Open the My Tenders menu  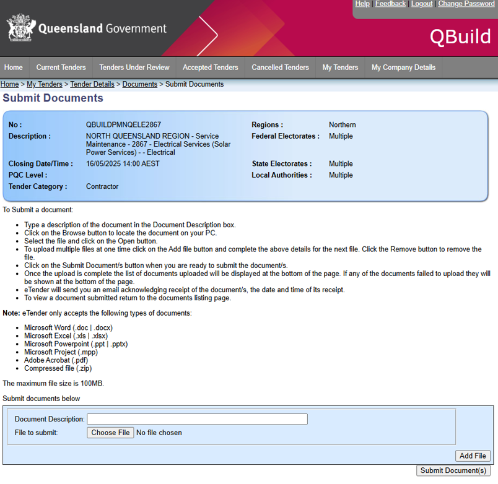coord(340,67)
